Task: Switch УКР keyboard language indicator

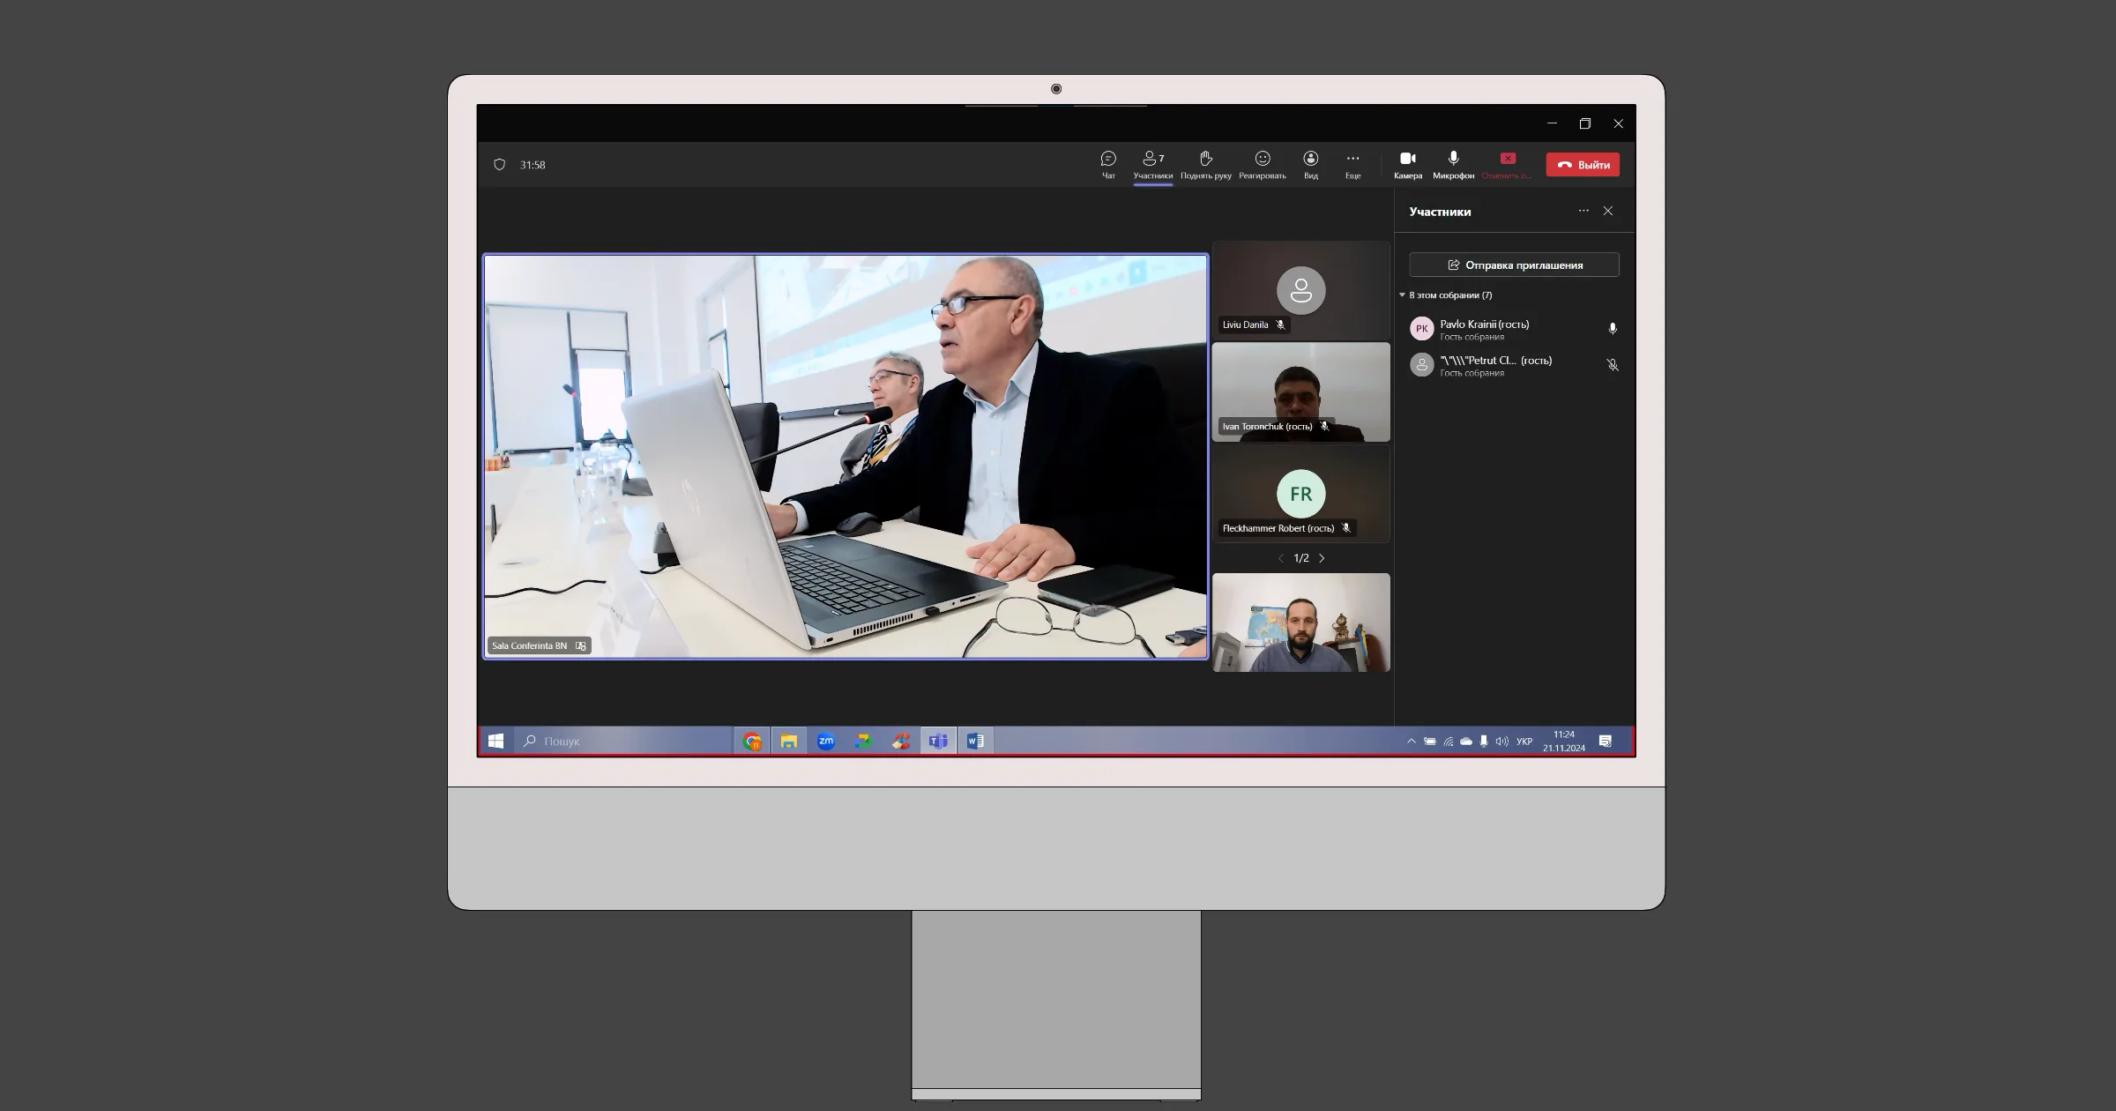Action: click(1524, 742)
